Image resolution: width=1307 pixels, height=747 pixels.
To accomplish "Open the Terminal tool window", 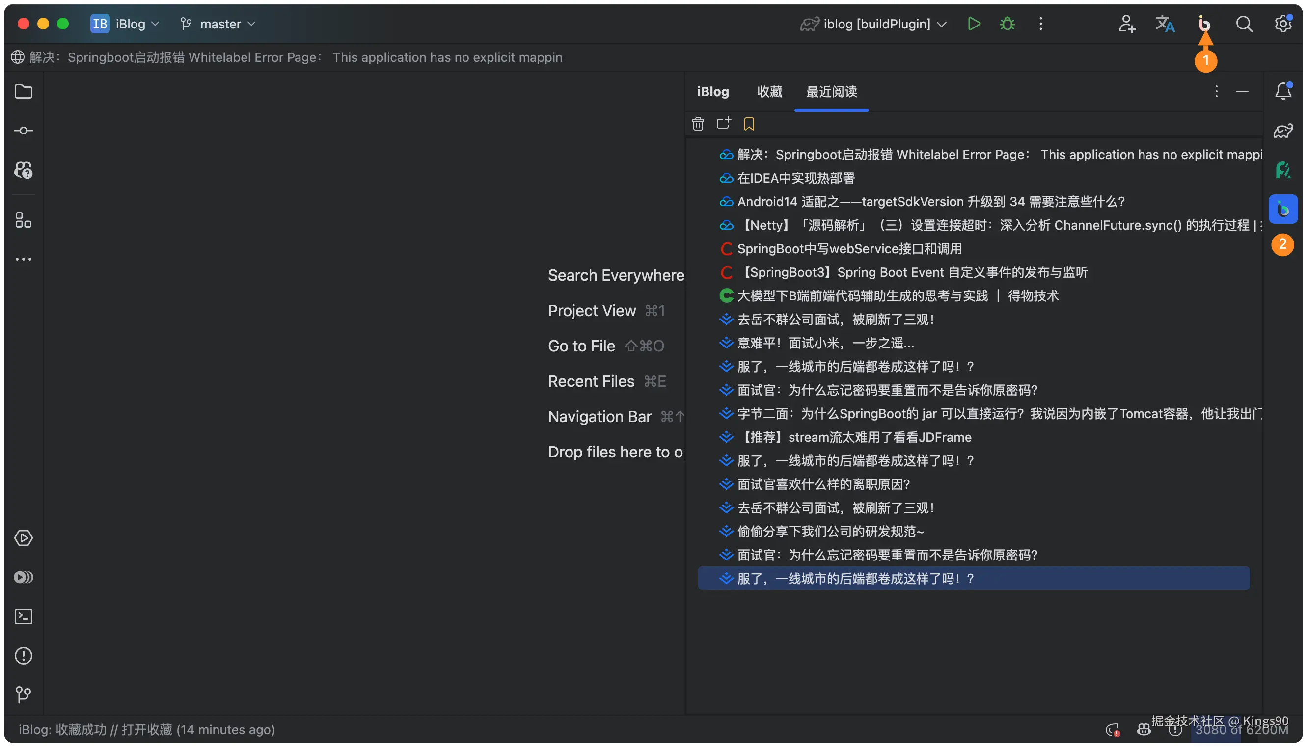I will 23,616.
